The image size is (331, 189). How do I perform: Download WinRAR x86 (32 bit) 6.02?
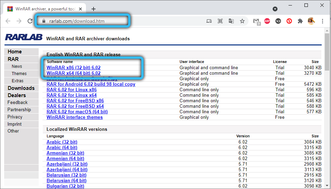coord(74,68)
